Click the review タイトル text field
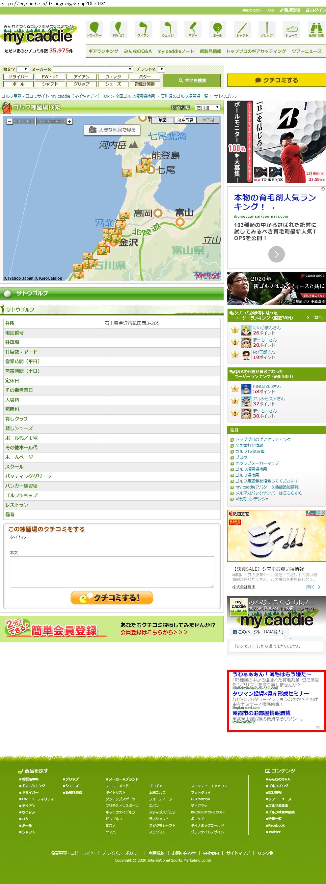The width and height of the screenshot is (326, 884). tap(112, 544)
